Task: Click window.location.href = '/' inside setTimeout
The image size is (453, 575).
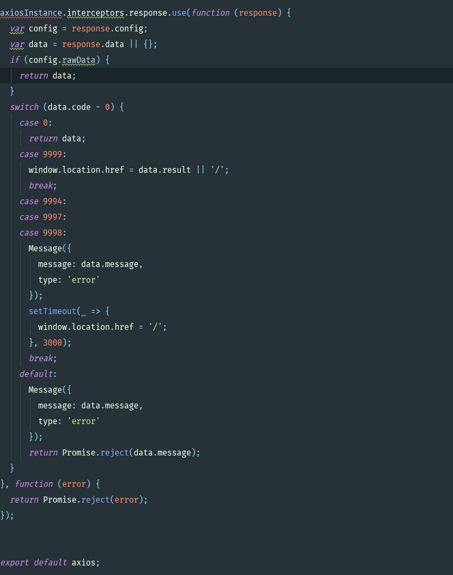Action: tap(102, 327)
